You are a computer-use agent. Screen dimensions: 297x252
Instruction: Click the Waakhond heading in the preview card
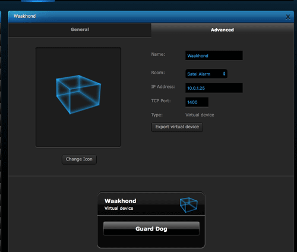point(120,201)
